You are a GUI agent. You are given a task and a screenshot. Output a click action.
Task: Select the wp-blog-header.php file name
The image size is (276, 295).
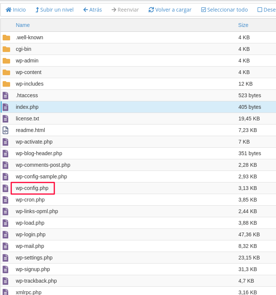coord(39,153)
